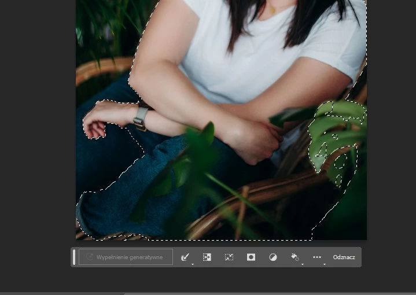
Task: Click the Odznacz button
Action: pyautogui.click(x=344, y=257)
